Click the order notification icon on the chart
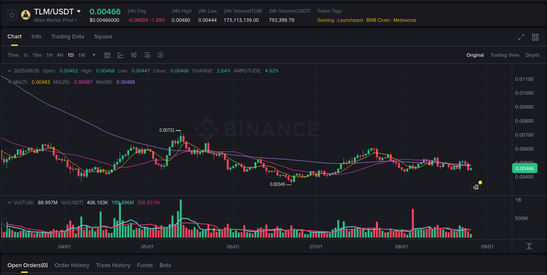This screenshot has height=275, width=547. tap(476, 186)
